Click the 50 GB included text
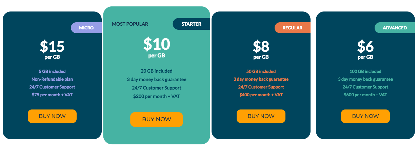This screenshot has width=418, height=148. click(x=261, y=72)
